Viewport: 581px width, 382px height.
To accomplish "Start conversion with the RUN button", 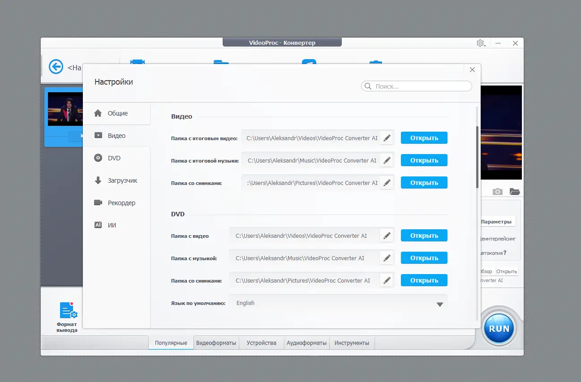I will point(499,328).
